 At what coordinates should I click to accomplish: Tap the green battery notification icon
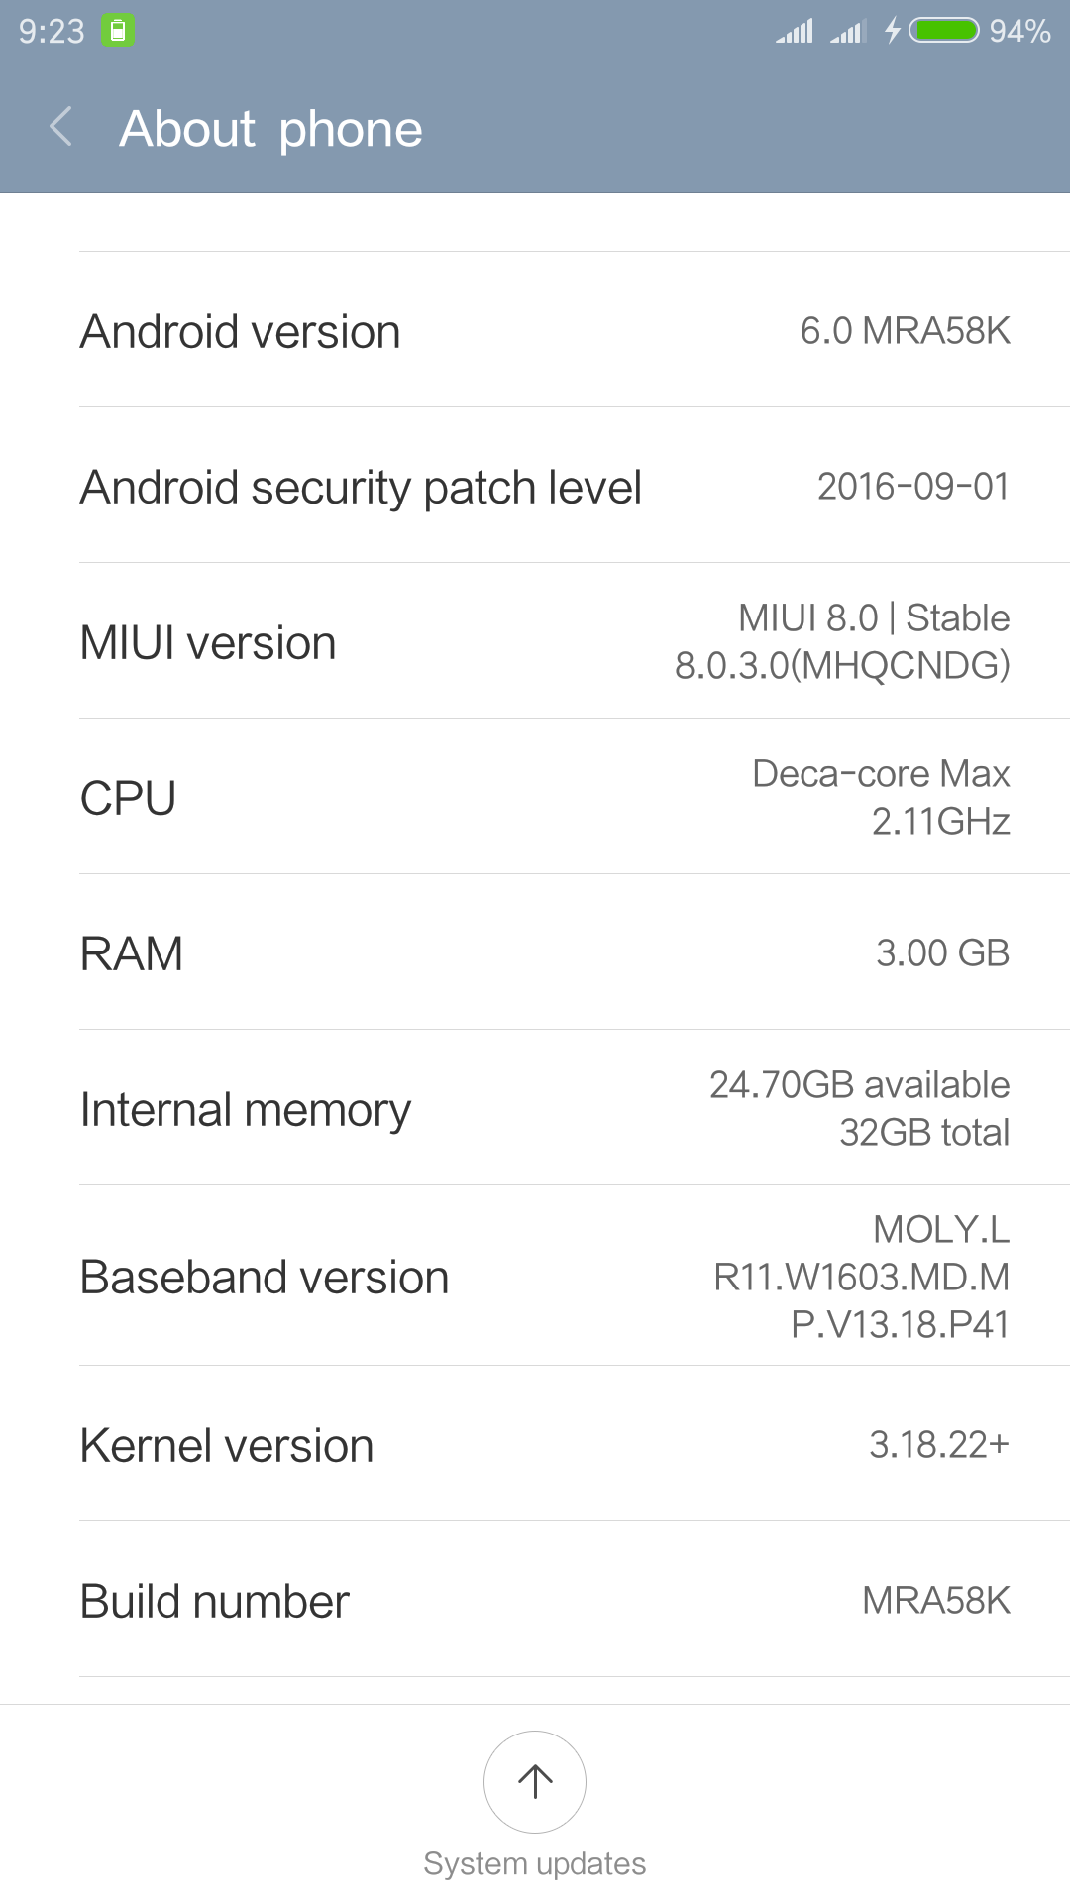point(118,31)
